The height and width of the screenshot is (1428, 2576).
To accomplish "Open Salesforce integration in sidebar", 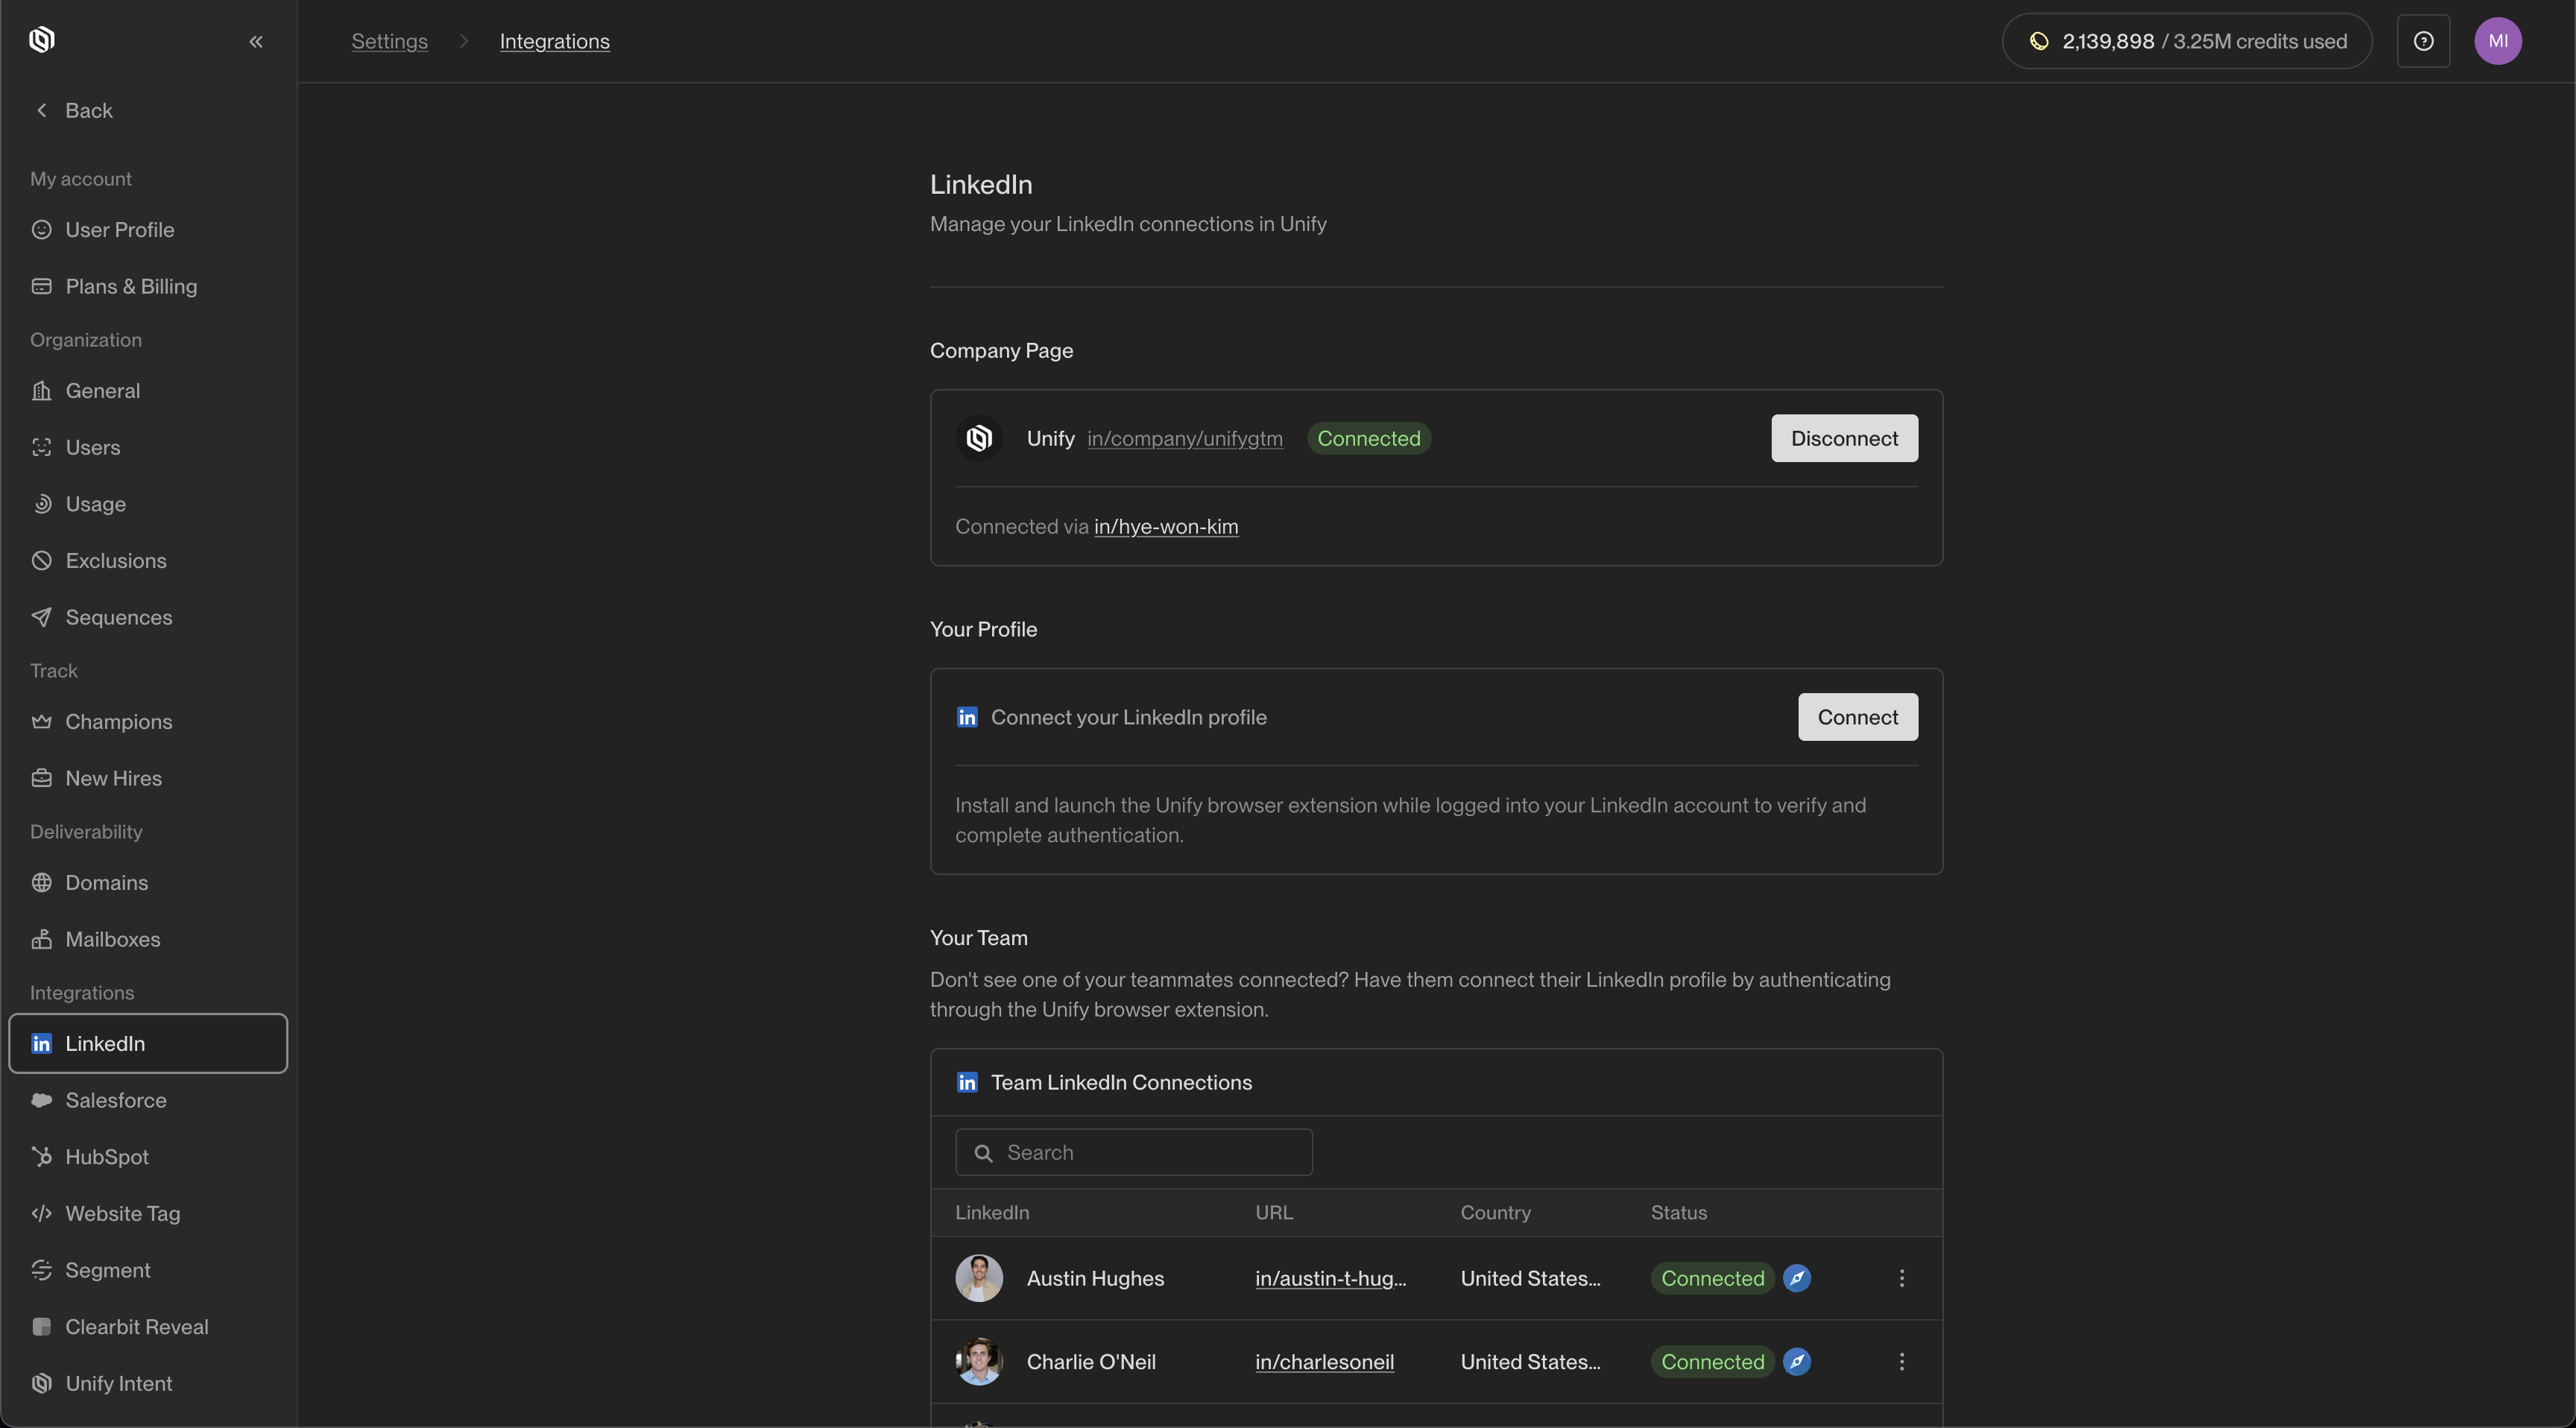I will point(115,1100).
